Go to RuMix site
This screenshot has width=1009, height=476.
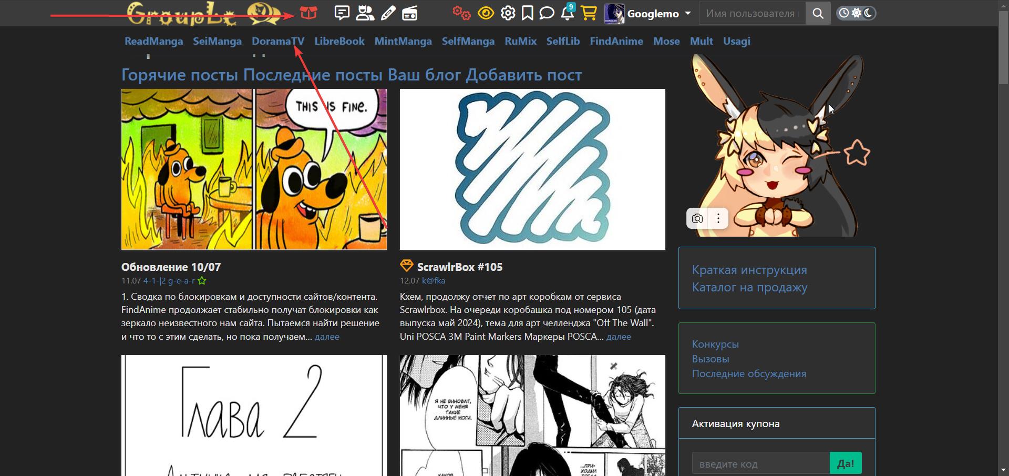(x=521, y=41)
